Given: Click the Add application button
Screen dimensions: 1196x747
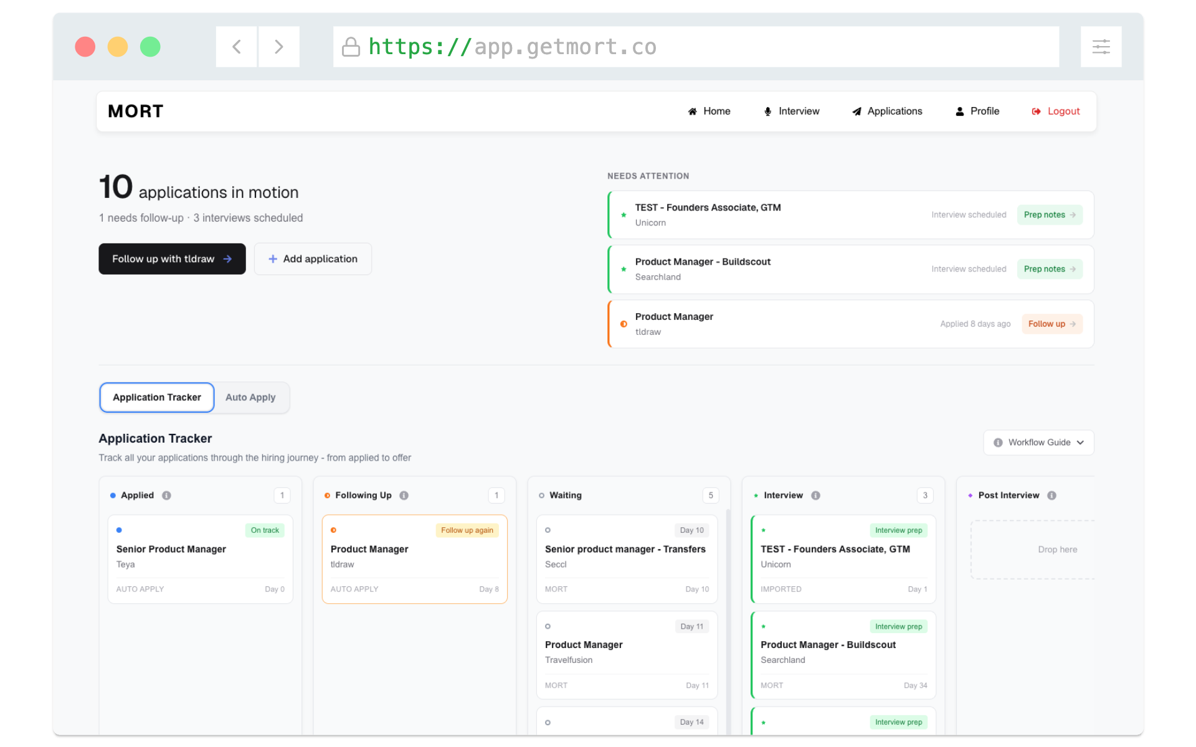Looking at the screenshot, I should coord(313,259).
